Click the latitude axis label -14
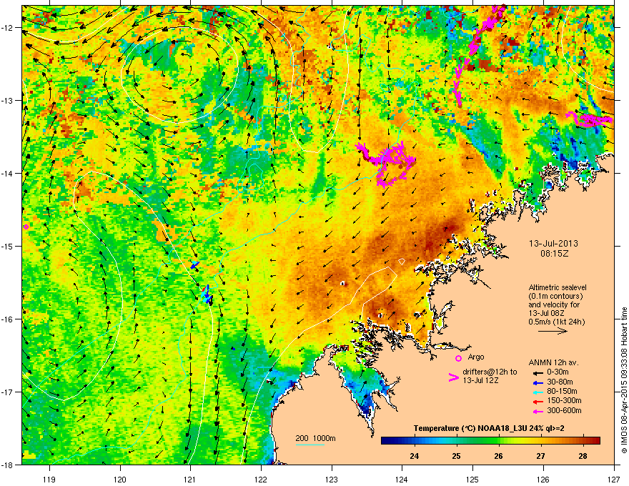 [x=8, y=173]
